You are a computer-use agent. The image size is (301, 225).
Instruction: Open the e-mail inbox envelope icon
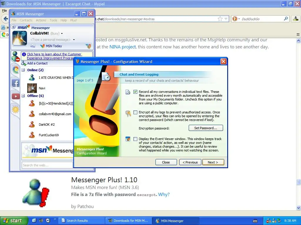tap(33, 46)
